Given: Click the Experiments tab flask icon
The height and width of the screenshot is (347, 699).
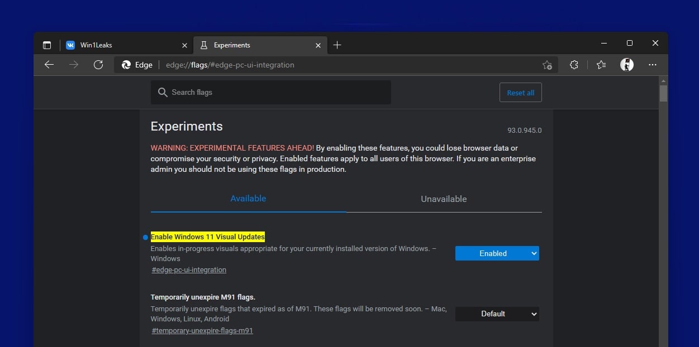Looking at the screenshot, I should coord(204,45).
